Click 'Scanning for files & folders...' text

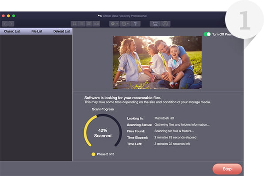click(x=174, y=131)
